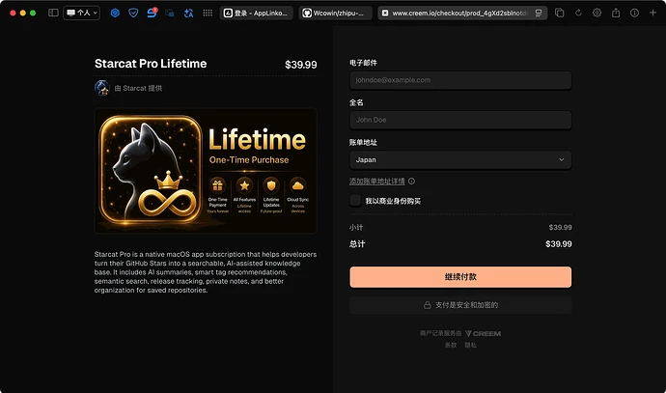Reload the page
The image size is (666, 393).
[x=578, y=13]
